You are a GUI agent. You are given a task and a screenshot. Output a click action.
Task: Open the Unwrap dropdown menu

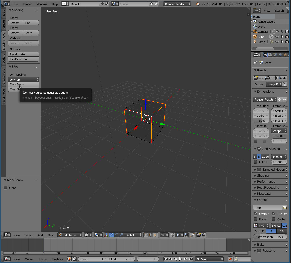click(23, 79)
